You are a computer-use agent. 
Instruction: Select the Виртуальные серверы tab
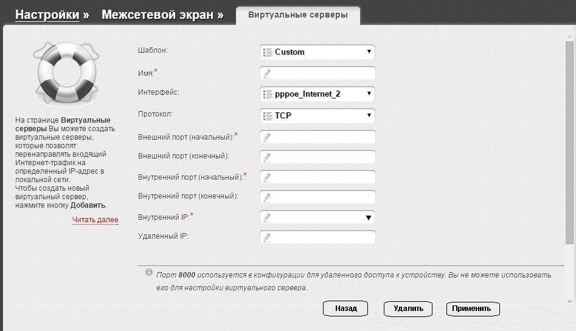tap(298, 15)
